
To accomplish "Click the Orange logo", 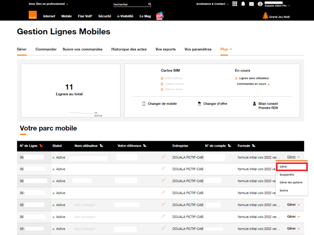I will (x=32, y=15).
